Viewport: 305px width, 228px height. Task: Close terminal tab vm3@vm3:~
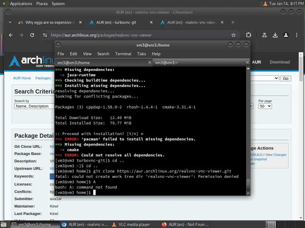click(247, 62)
